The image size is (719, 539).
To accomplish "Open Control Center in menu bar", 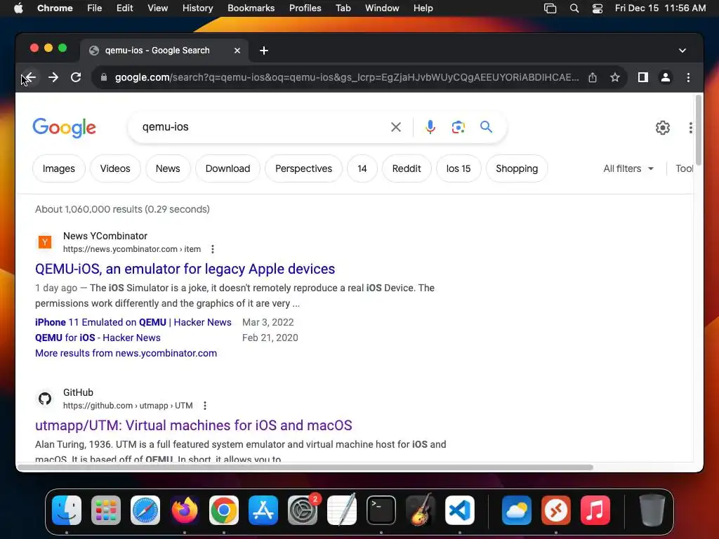I will [597, 8].
